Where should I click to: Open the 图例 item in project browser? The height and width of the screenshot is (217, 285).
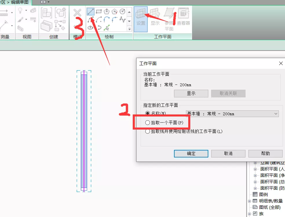[x=264, y=195]
